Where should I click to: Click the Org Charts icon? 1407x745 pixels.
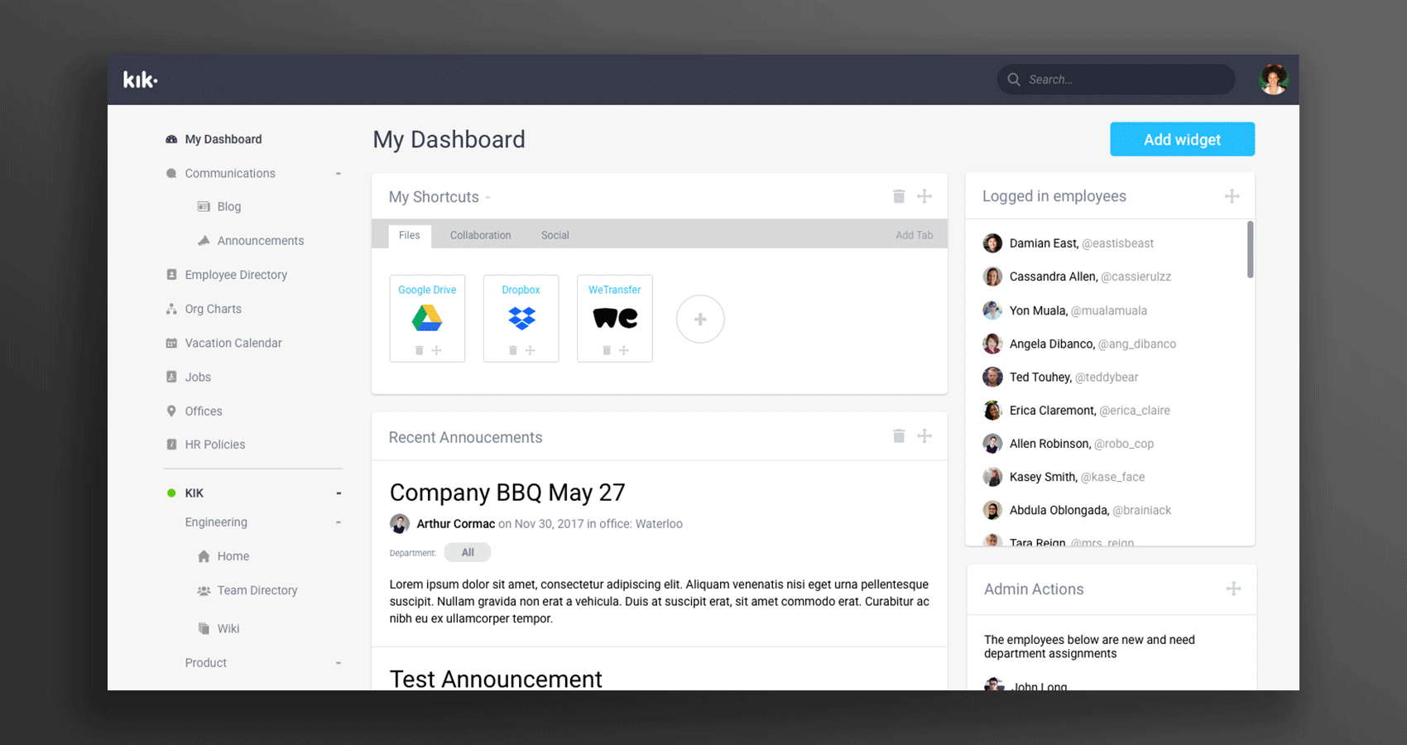(x=171, y=309)
